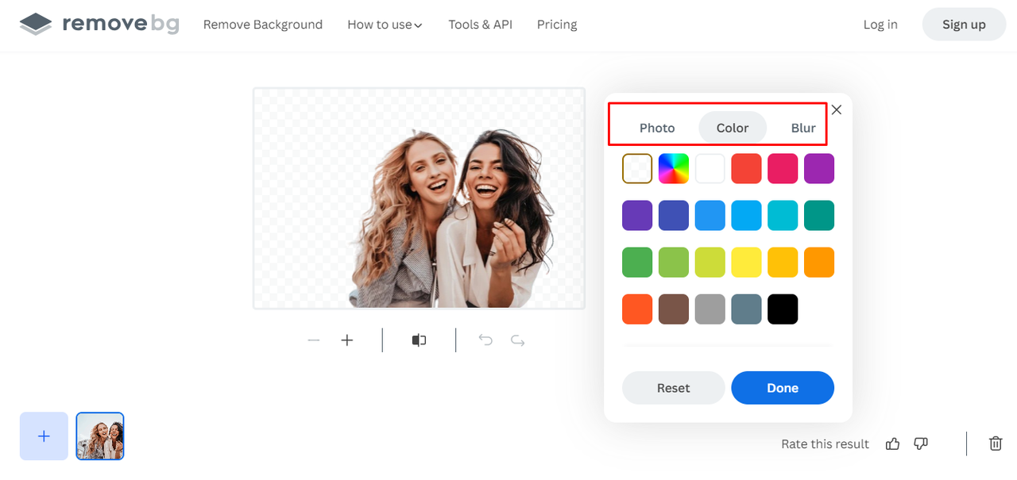Open Tools & API page

(480, 25)
